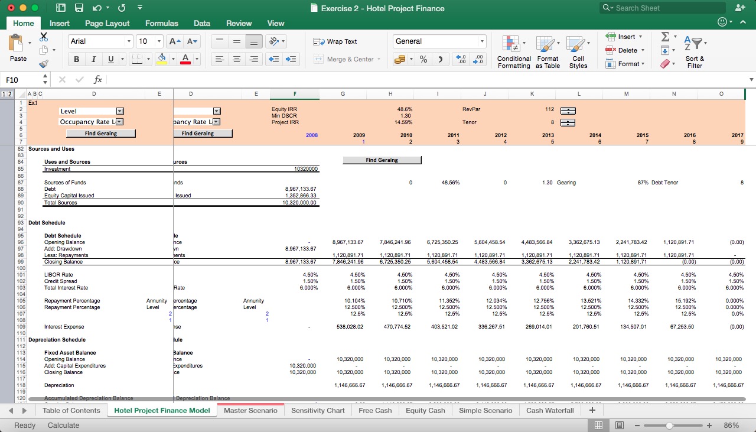The height and width of the screenshot is (432, 756).
Task: Open the Sensitivity Chart sheet
Action: tap(318, 410)
